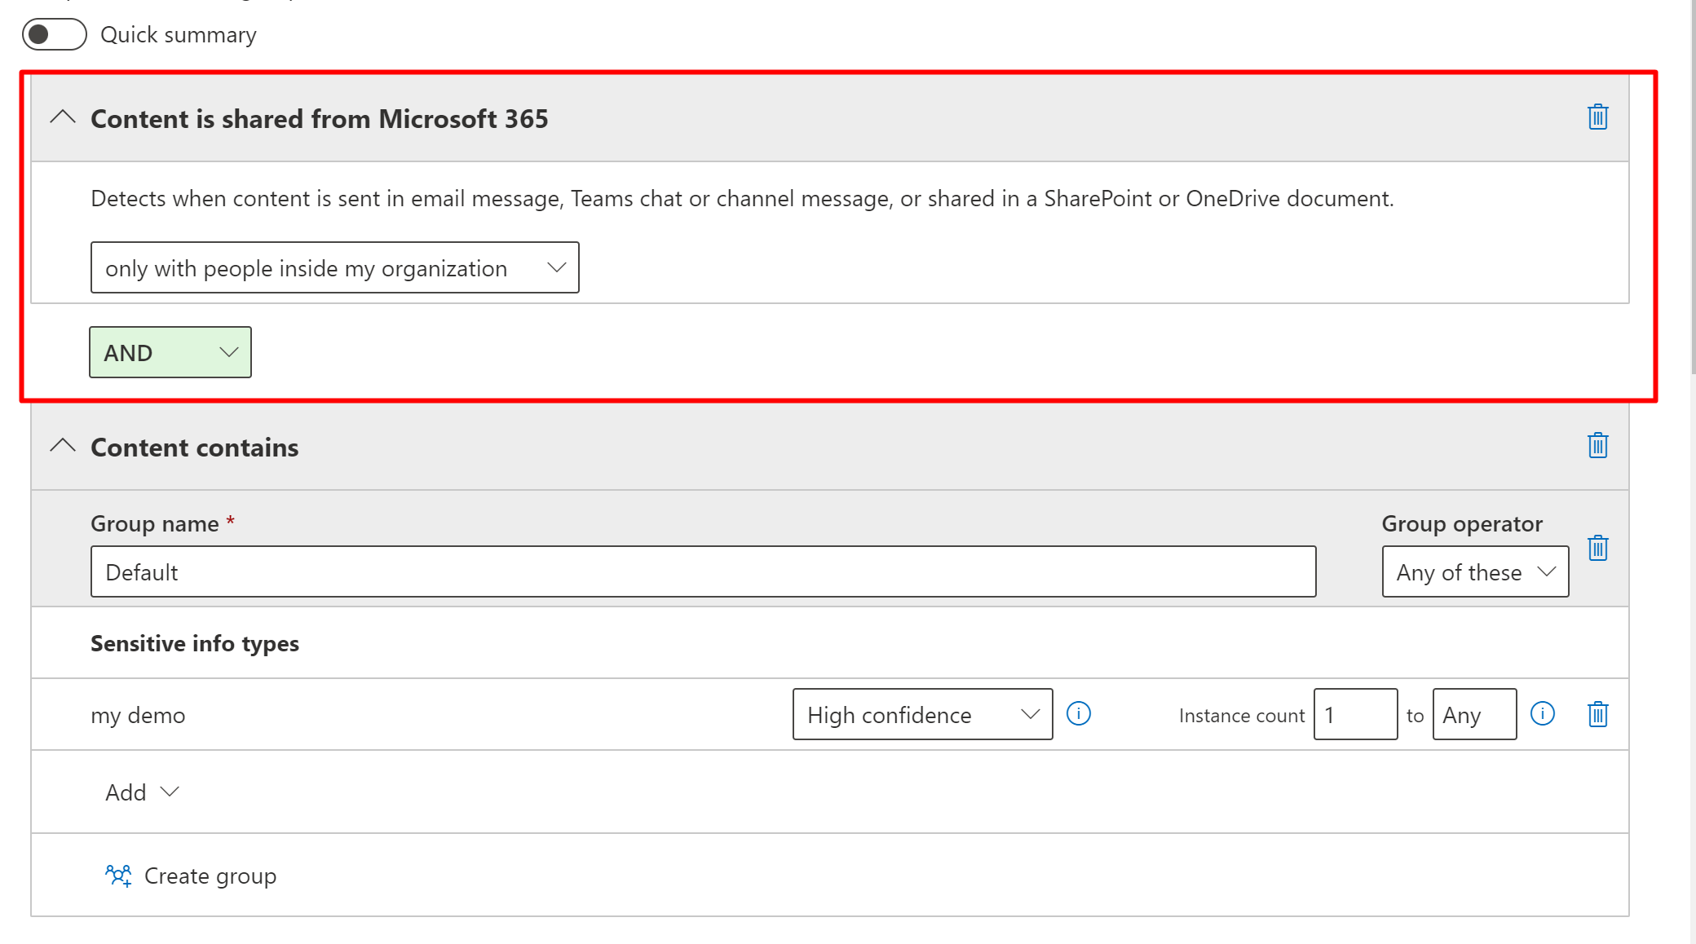Delete the Content contains condition

pyautogui.click(x=1597, y=446)
